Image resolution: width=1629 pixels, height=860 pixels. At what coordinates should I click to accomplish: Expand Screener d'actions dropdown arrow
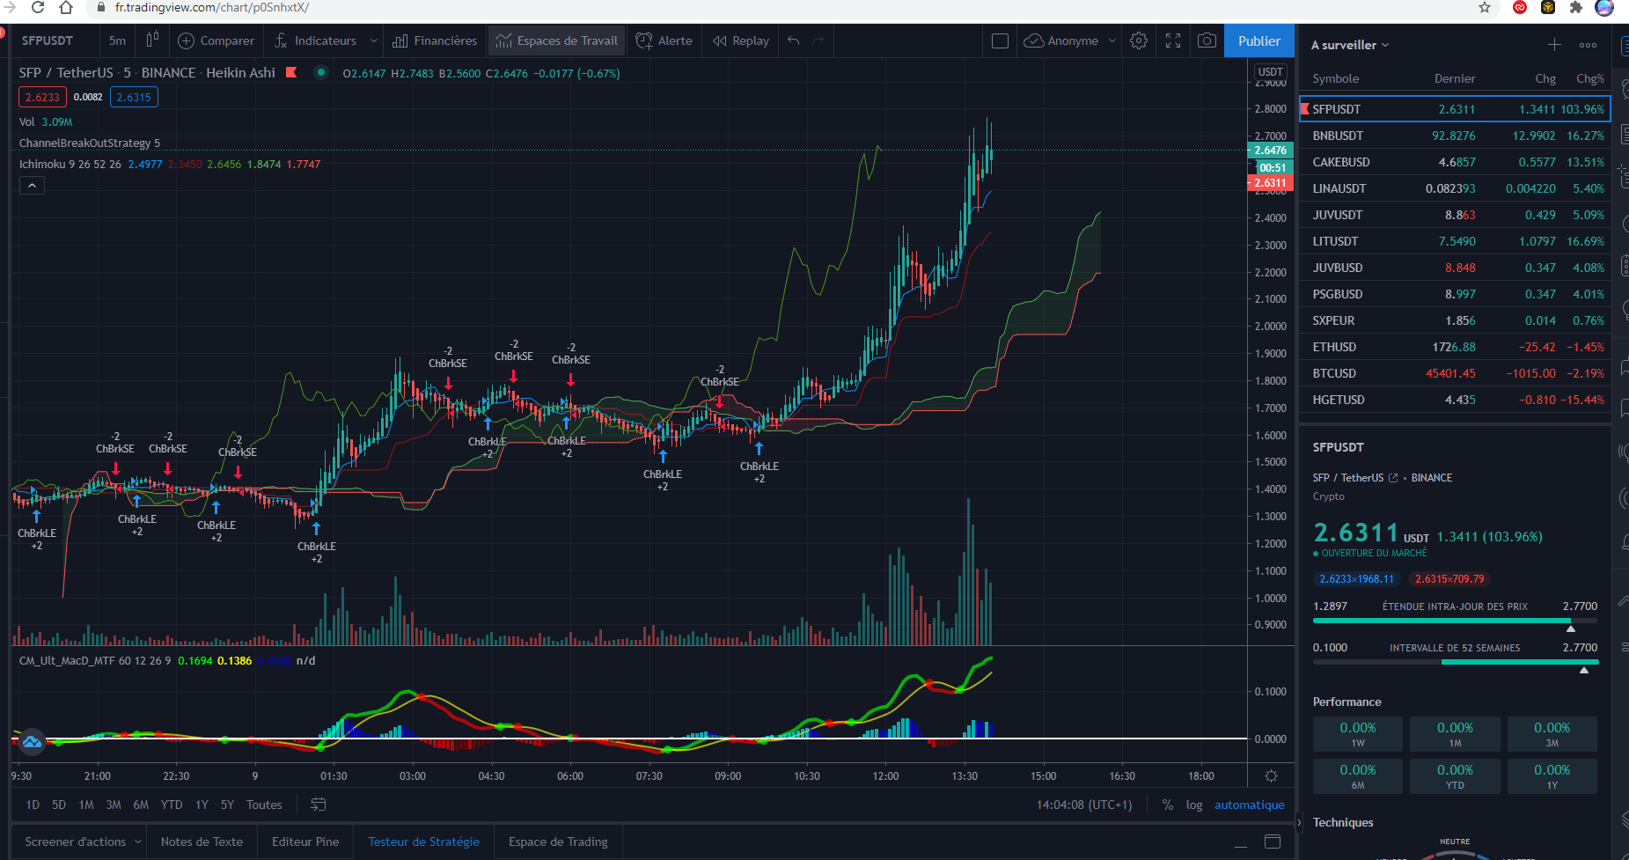point(138,842)
